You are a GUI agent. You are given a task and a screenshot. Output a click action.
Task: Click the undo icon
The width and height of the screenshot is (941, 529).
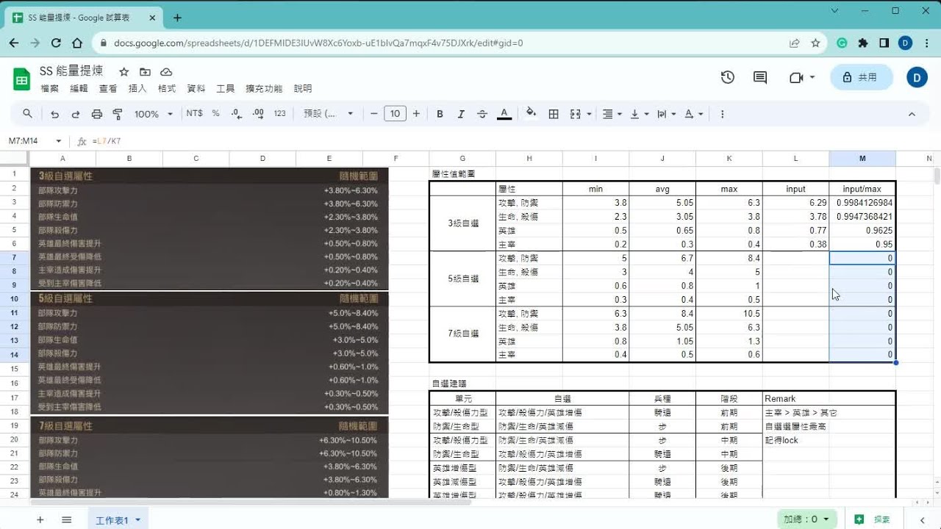[55, 114]
